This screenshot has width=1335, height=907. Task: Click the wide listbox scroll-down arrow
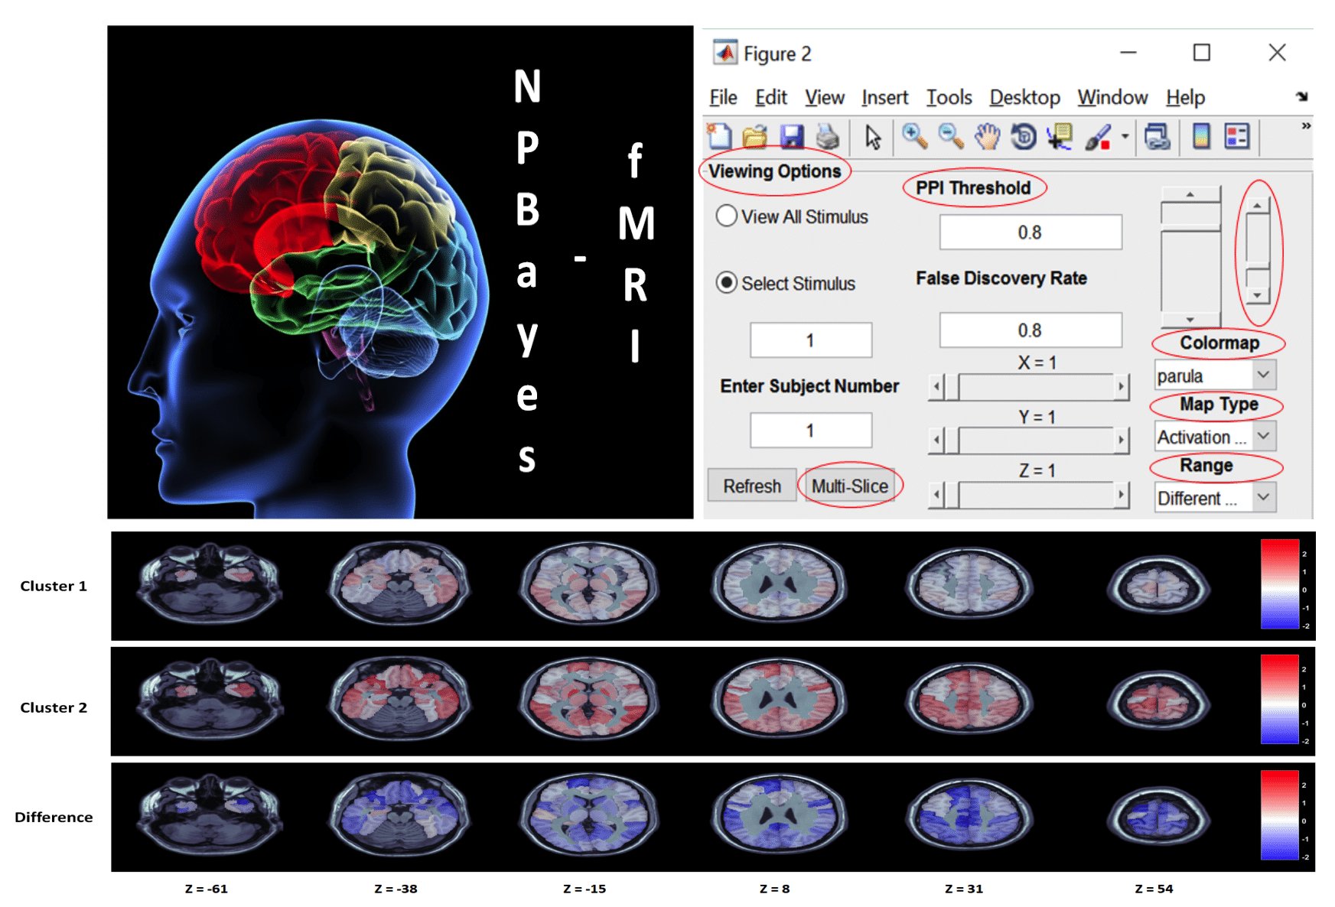click(1190, 320)
